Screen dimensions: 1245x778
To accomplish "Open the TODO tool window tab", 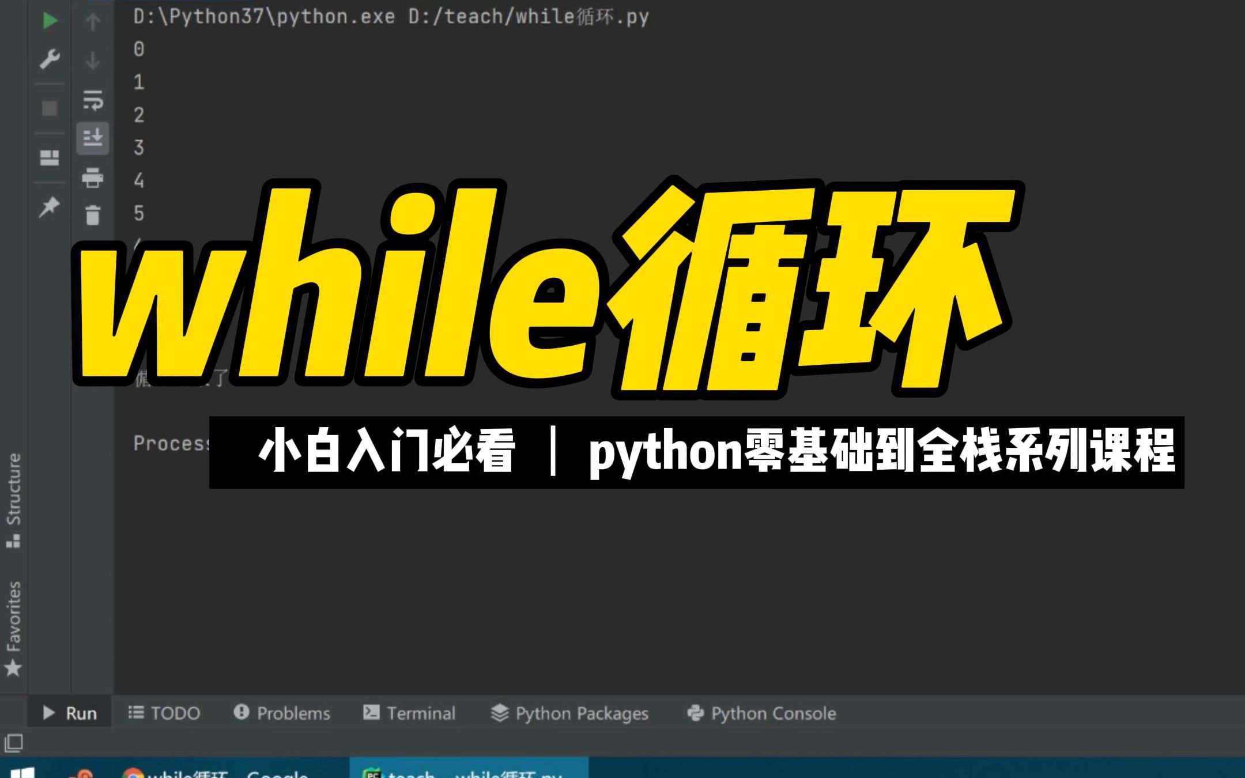I will click(164, 713).
